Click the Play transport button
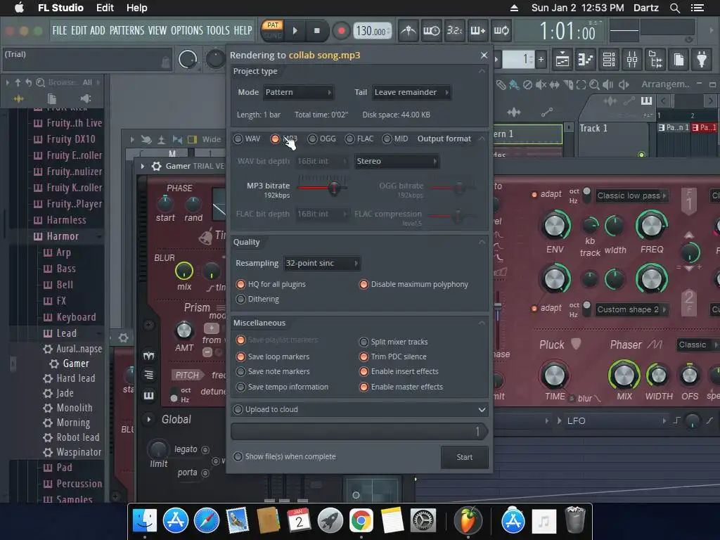Image resolution: width=720 pixels, height=540 pixels. pyautogui.click(x=295, y=31)
